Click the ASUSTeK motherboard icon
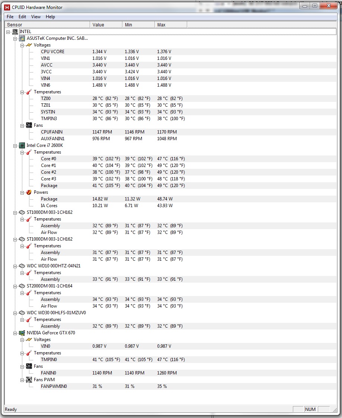The width and height of the screenshot is (342, 418). (x=22, y=38)
